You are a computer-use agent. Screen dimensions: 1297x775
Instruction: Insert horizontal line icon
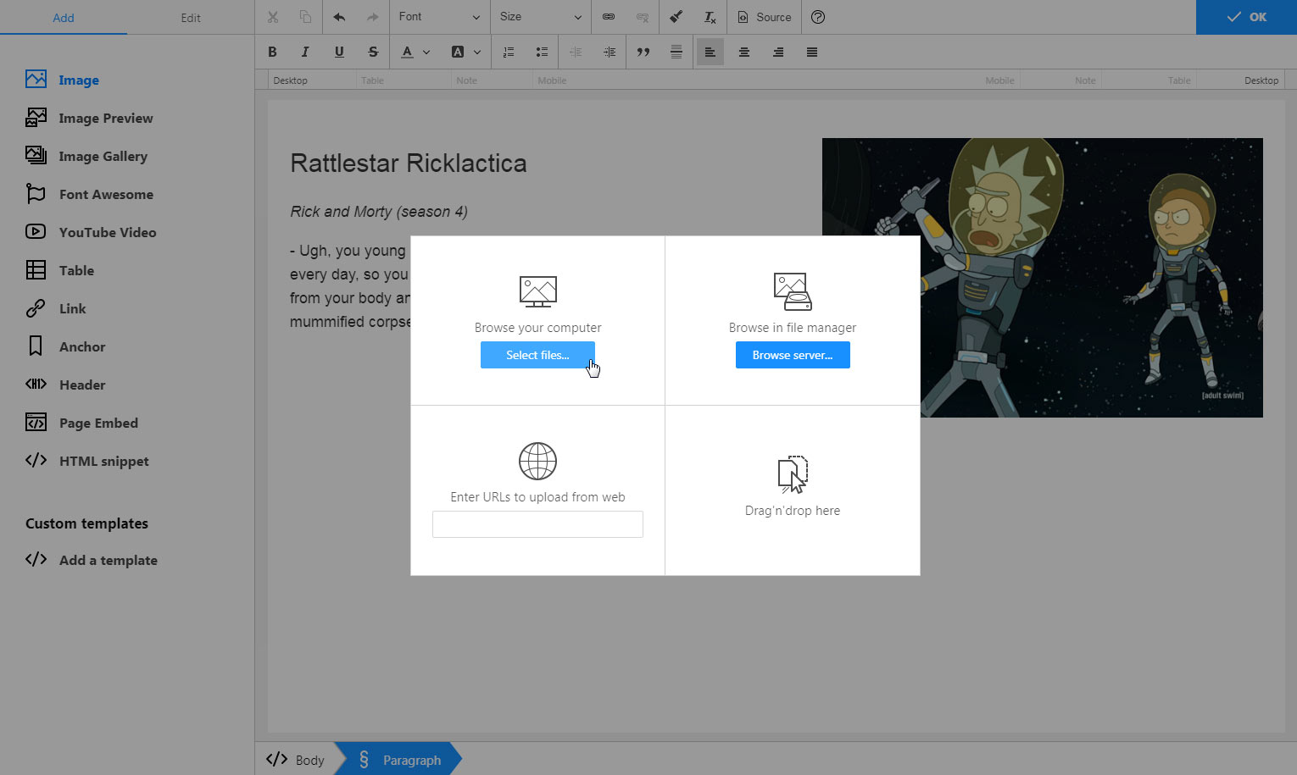pos(676,52)
